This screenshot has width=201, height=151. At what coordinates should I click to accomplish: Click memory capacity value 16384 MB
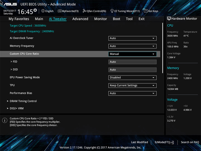(173, 89)
